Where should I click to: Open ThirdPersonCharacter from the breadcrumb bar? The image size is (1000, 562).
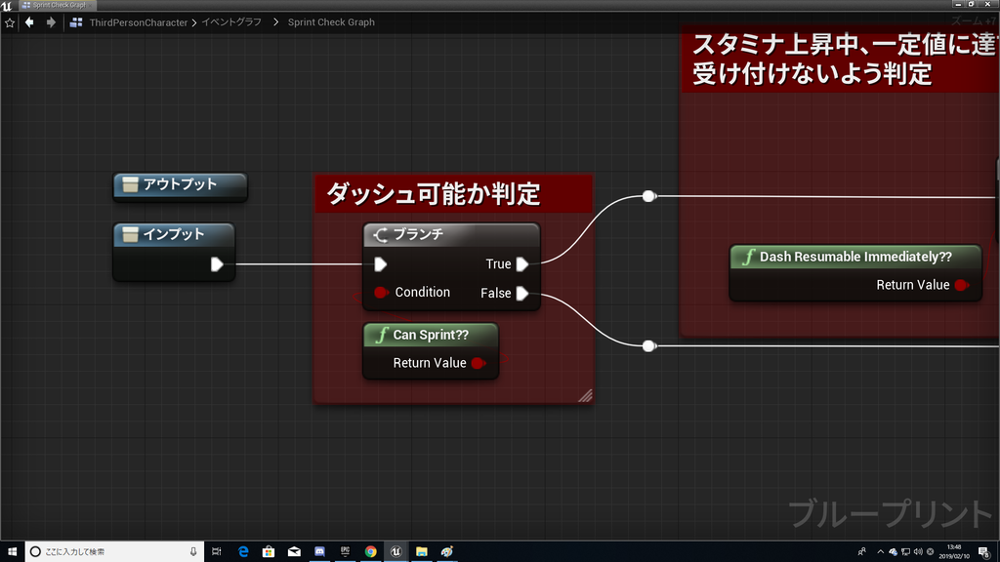tap(137, 21)
